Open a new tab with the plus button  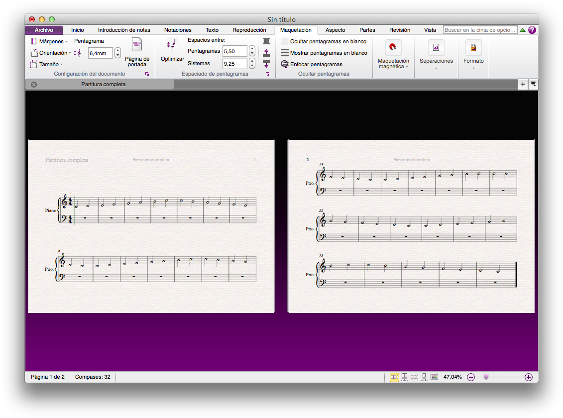coord(523,84)
